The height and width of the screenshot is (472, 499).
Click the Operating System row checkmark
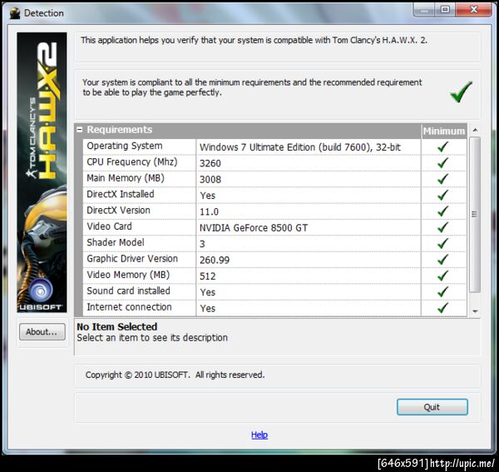[442, 147]
